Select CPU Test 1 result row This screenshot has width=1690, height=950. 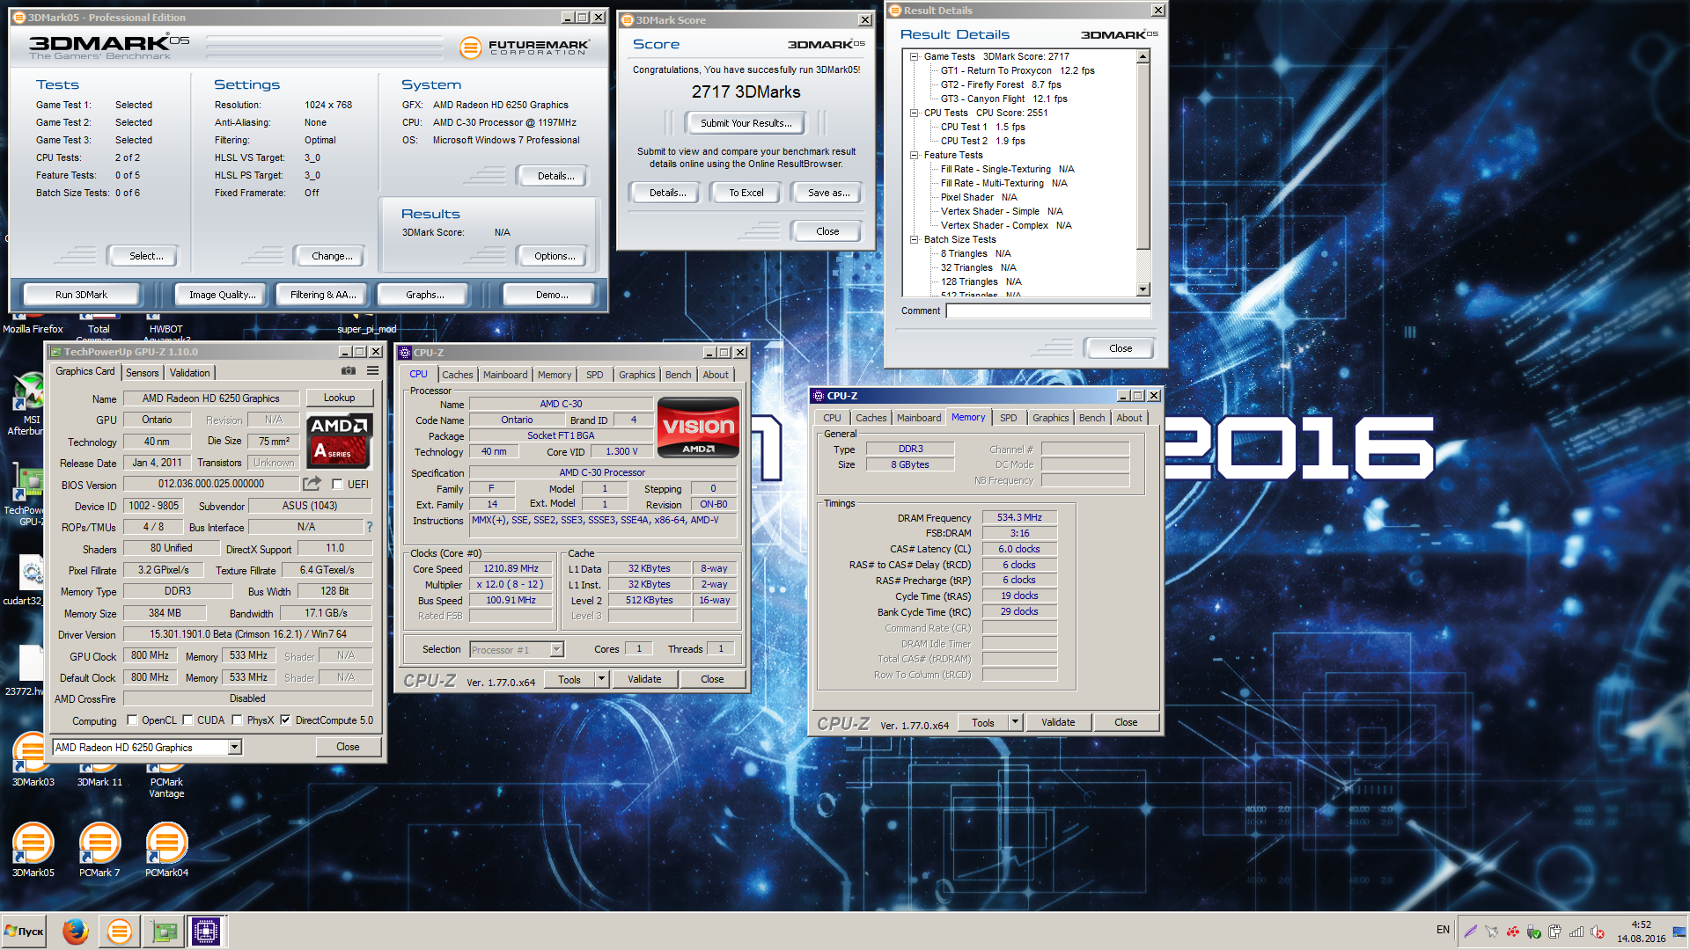(982, 127)
